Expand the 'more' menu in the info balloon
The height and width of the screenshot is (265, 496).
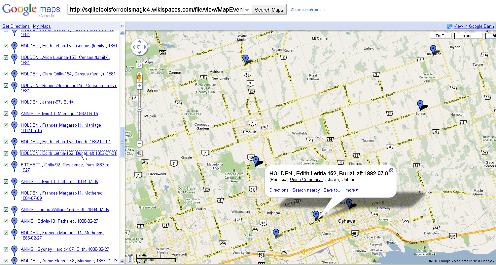pos(352,190)
